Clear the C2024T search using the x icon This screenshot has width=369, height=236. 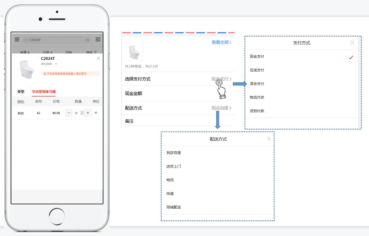[x=87, y=39]
